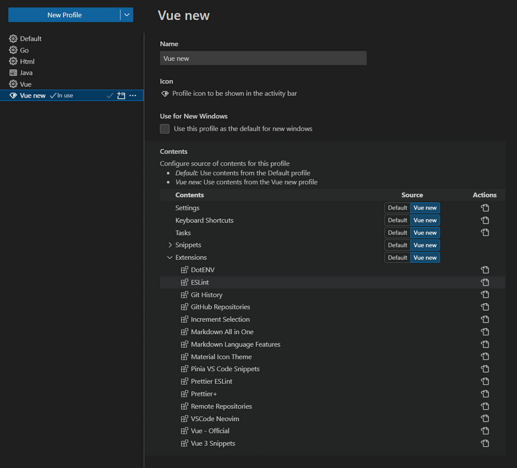The image size is (517, 468).
Task: Open more actions ellipsis on Vue new profile
Action: [x=133, y=95]
